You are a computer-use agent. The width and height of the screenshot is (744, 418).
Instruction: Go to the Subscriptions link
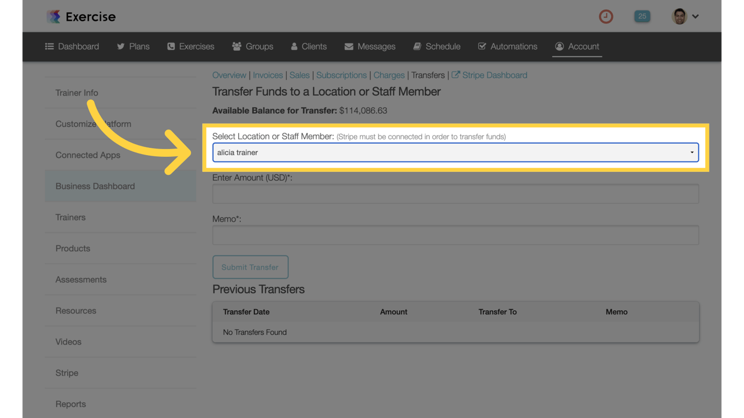pyautogui.click(x=341, y=75)
